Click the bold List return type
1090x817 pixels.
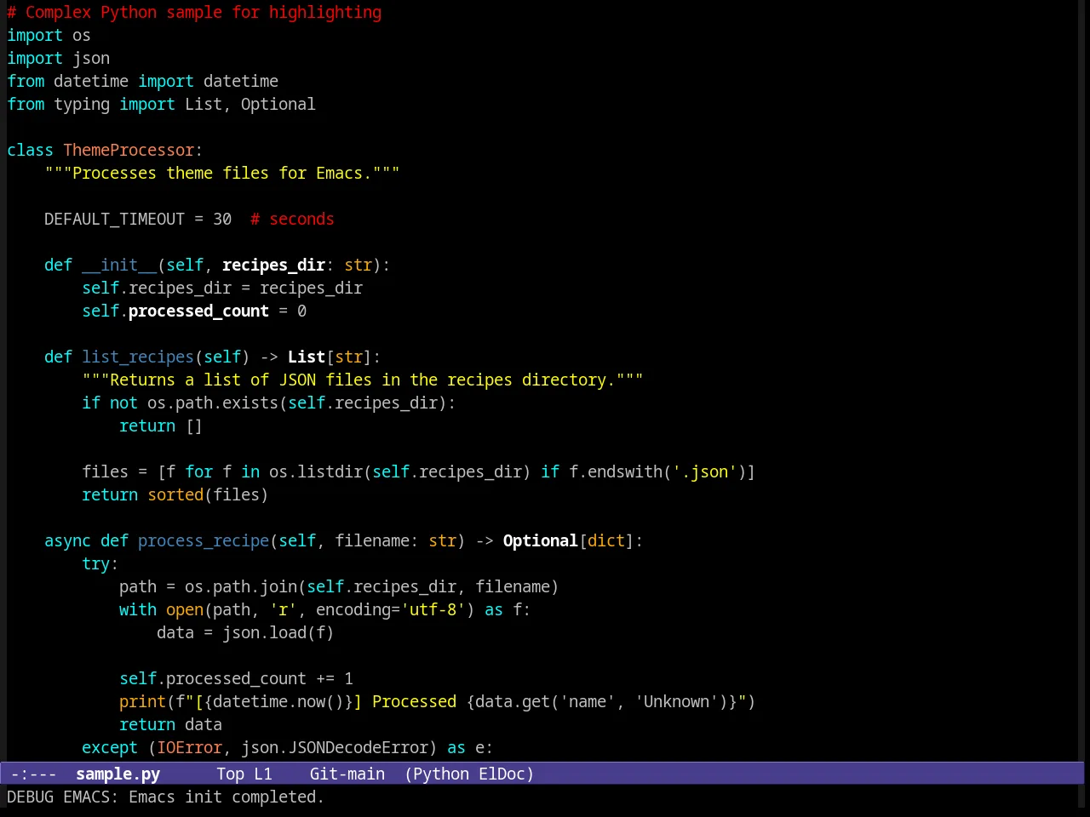tap(307, 357)
